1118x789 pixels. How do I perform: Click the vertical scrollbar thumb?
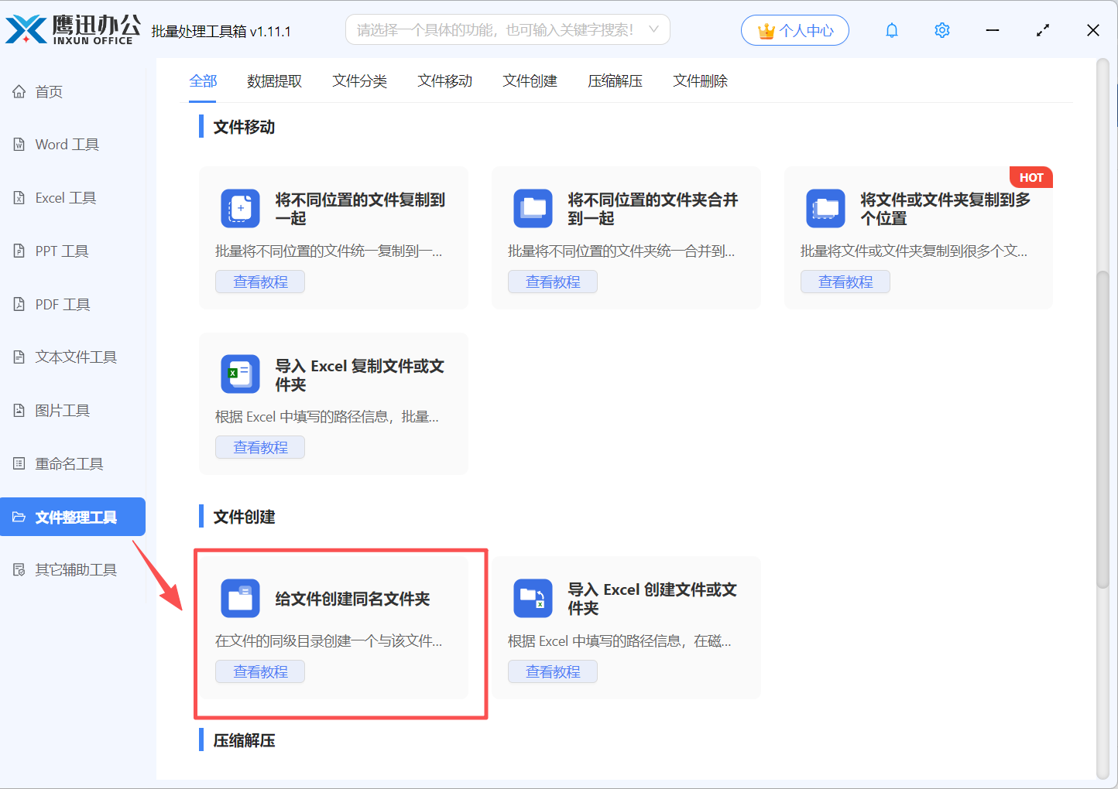pos(1103,429)
